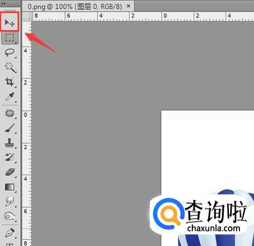
Task: Click the white canvas area
Action: point(208,151)
